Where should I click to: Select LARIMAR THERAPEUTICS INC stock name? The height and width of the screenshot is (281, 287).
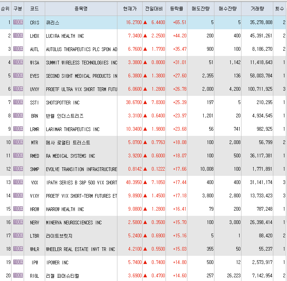pos(73,129)
